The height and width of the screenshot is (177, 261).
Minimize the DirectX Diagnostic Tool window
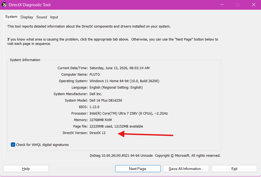[222, 5]
